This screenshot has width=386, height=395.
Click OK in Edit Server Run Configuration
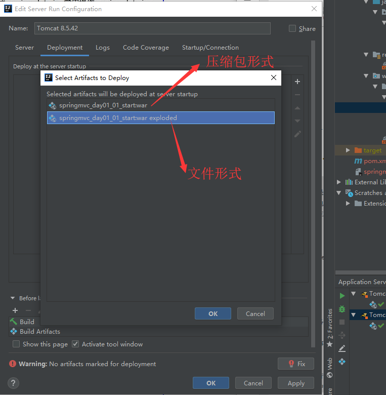pos(211,383)
